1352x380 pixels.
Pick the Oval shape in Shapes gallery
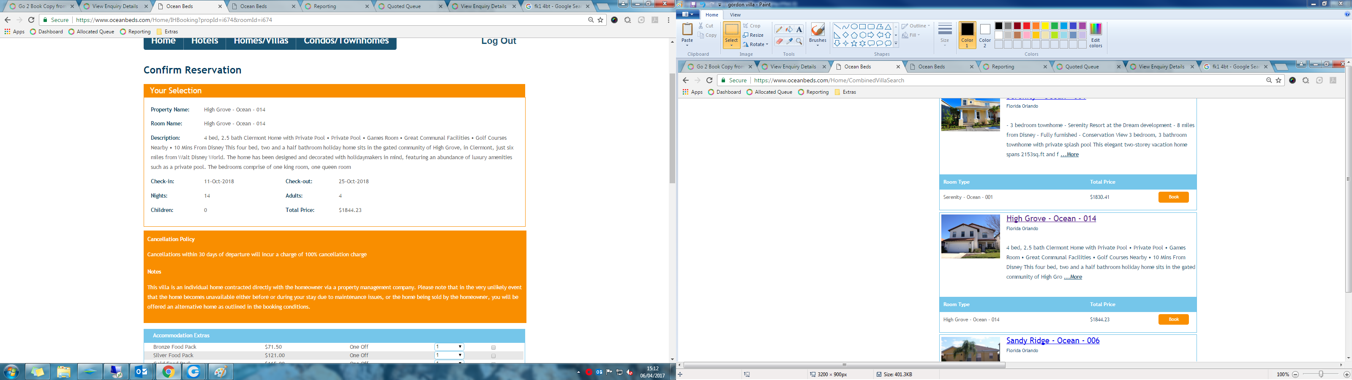coord(854,26)
